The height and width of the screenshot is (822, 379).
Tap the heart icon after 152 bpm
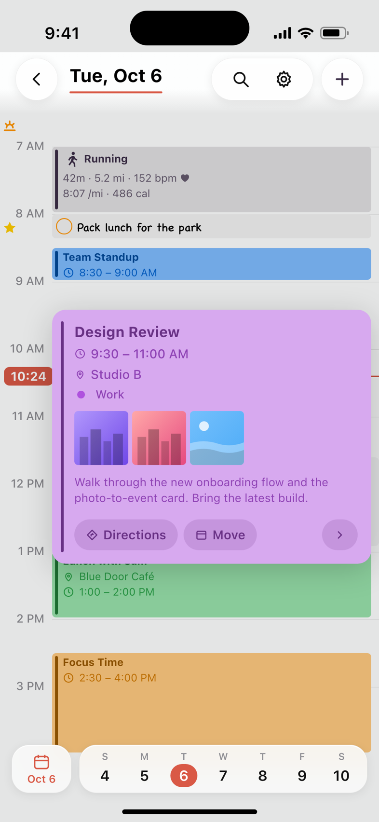point(185,178)
